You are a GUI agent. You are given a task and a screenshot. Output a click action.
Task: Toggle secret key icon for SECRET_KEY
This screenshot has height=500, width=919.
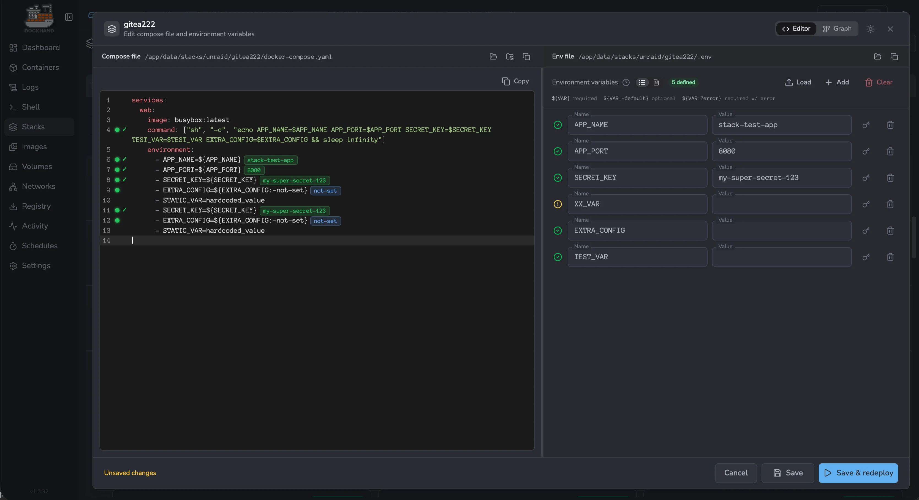[x=866, y=178]
